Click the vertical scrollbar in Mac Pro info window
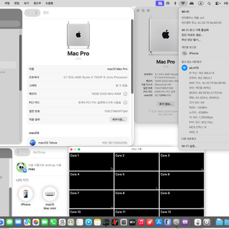Viewport: 229px width, 229px height. coord(132,56)
